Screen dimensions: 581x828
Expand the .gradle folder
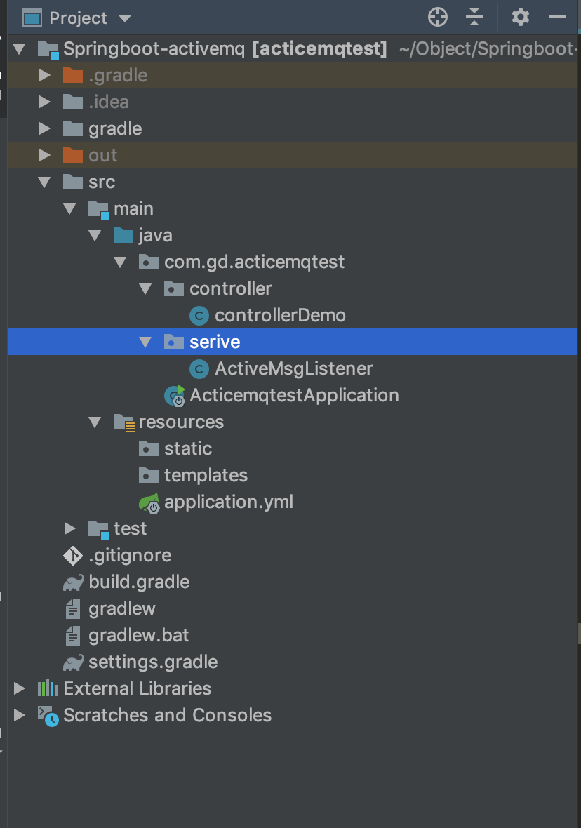pyautogui.click(x=45, y=75)
